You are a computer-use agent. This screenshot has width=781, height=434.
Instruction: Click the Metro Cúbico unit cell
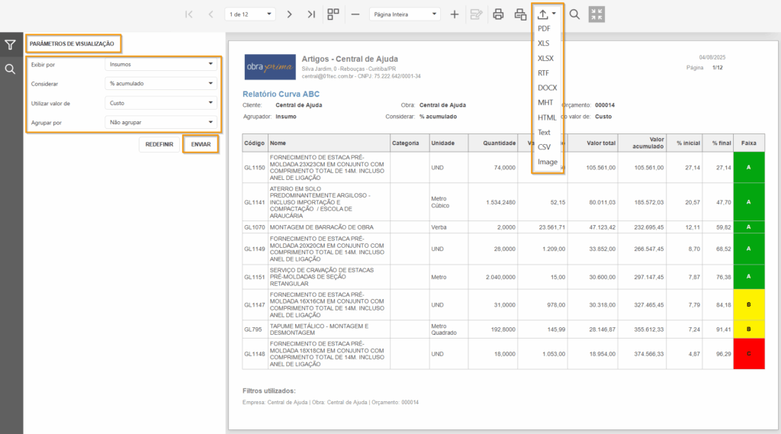click(448, 202)
